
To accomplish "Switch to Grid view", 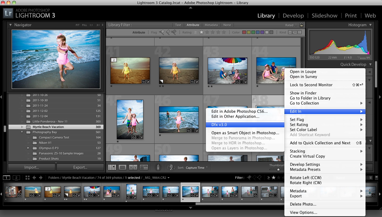I will click(x=112, y=167).
